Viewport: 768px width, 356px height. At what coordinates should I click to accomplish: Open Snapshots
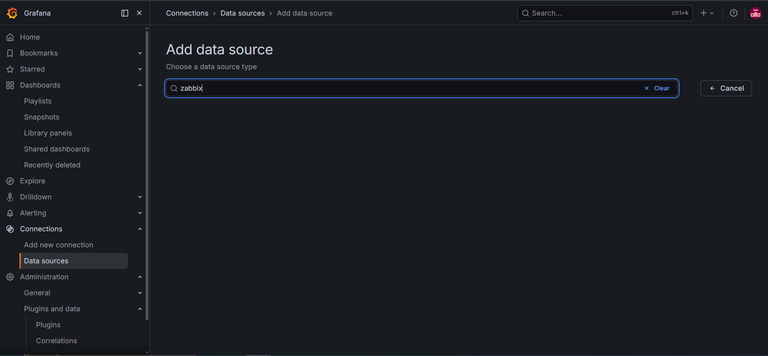[x=42, y=117]
